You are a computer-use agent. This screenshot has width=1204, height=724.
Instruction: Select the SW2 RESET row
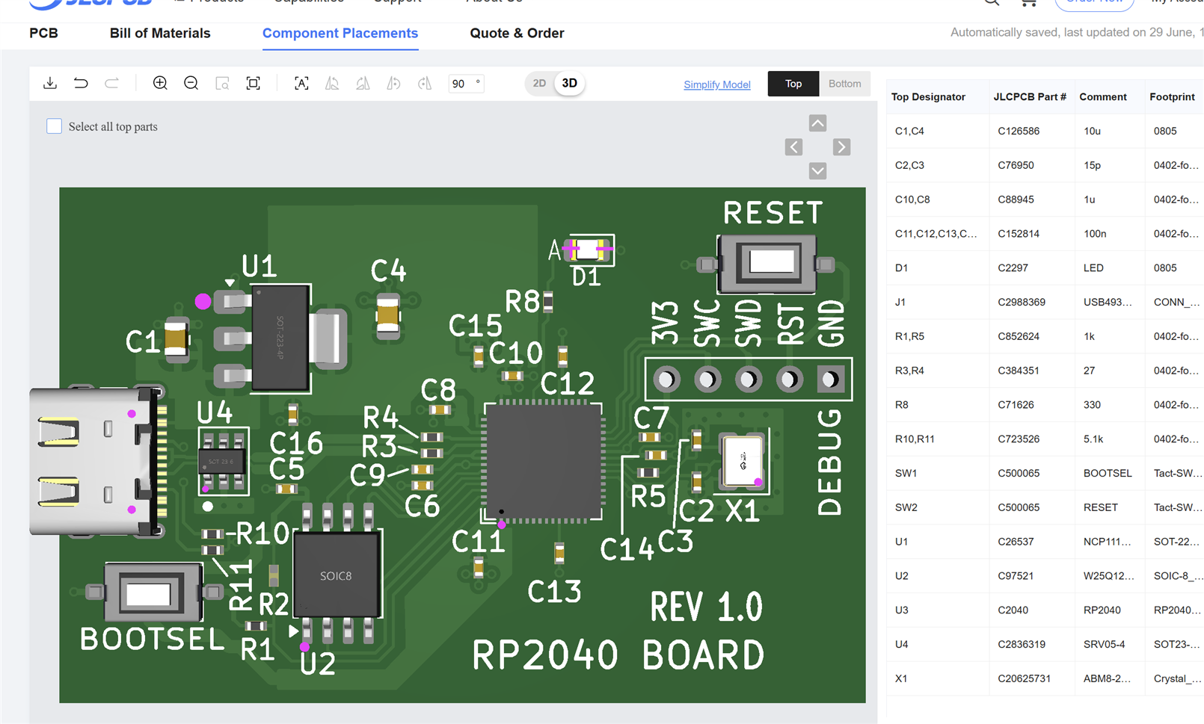click(x=1045, y=507)
